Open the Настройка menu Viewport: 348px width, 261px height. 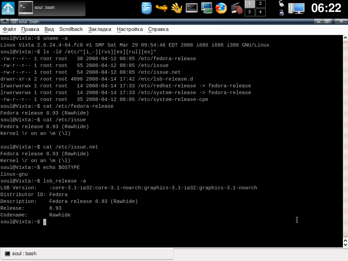[x=129, y=29]
